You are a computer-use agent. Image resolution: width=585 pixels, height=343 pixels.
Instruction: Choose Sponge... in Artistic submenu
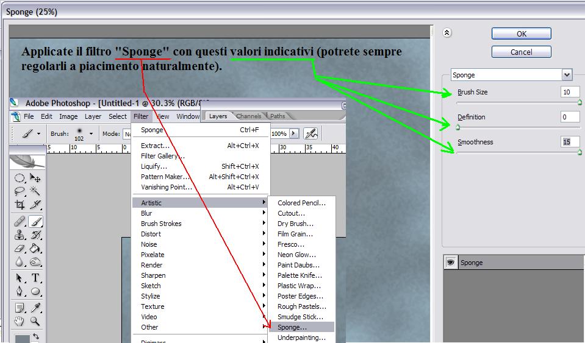pyautogui.click(x=302, y=327)
